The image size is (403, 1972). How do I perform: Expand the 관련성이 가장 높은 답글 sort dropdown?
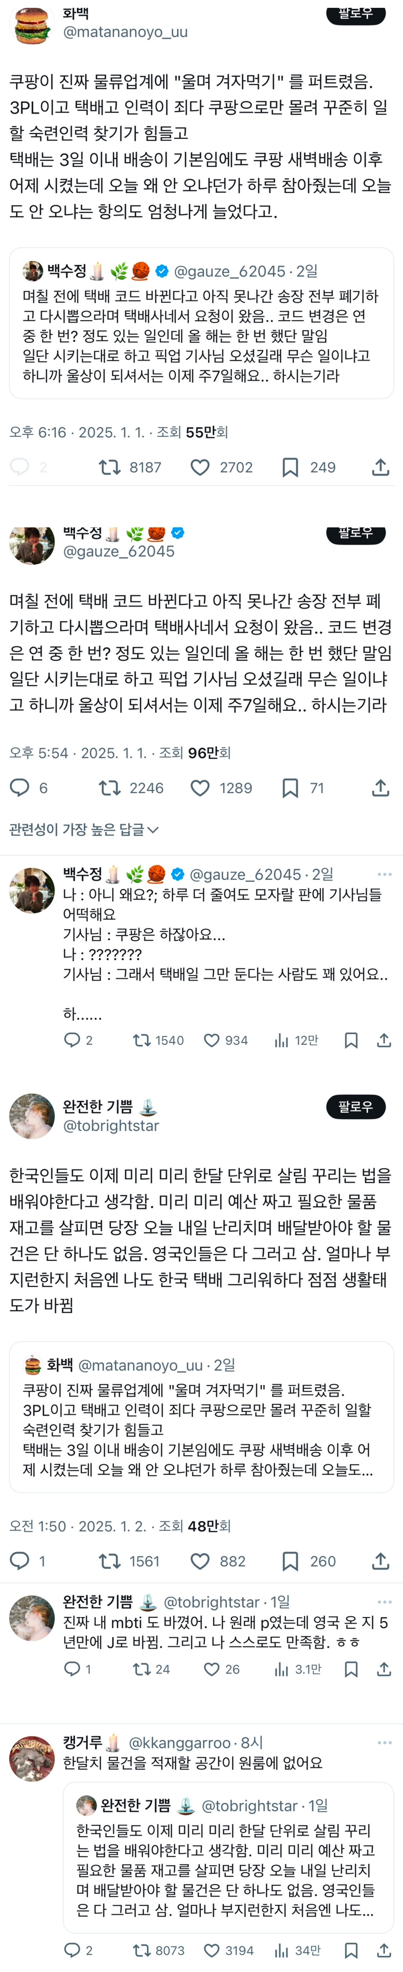pos(84,829)
